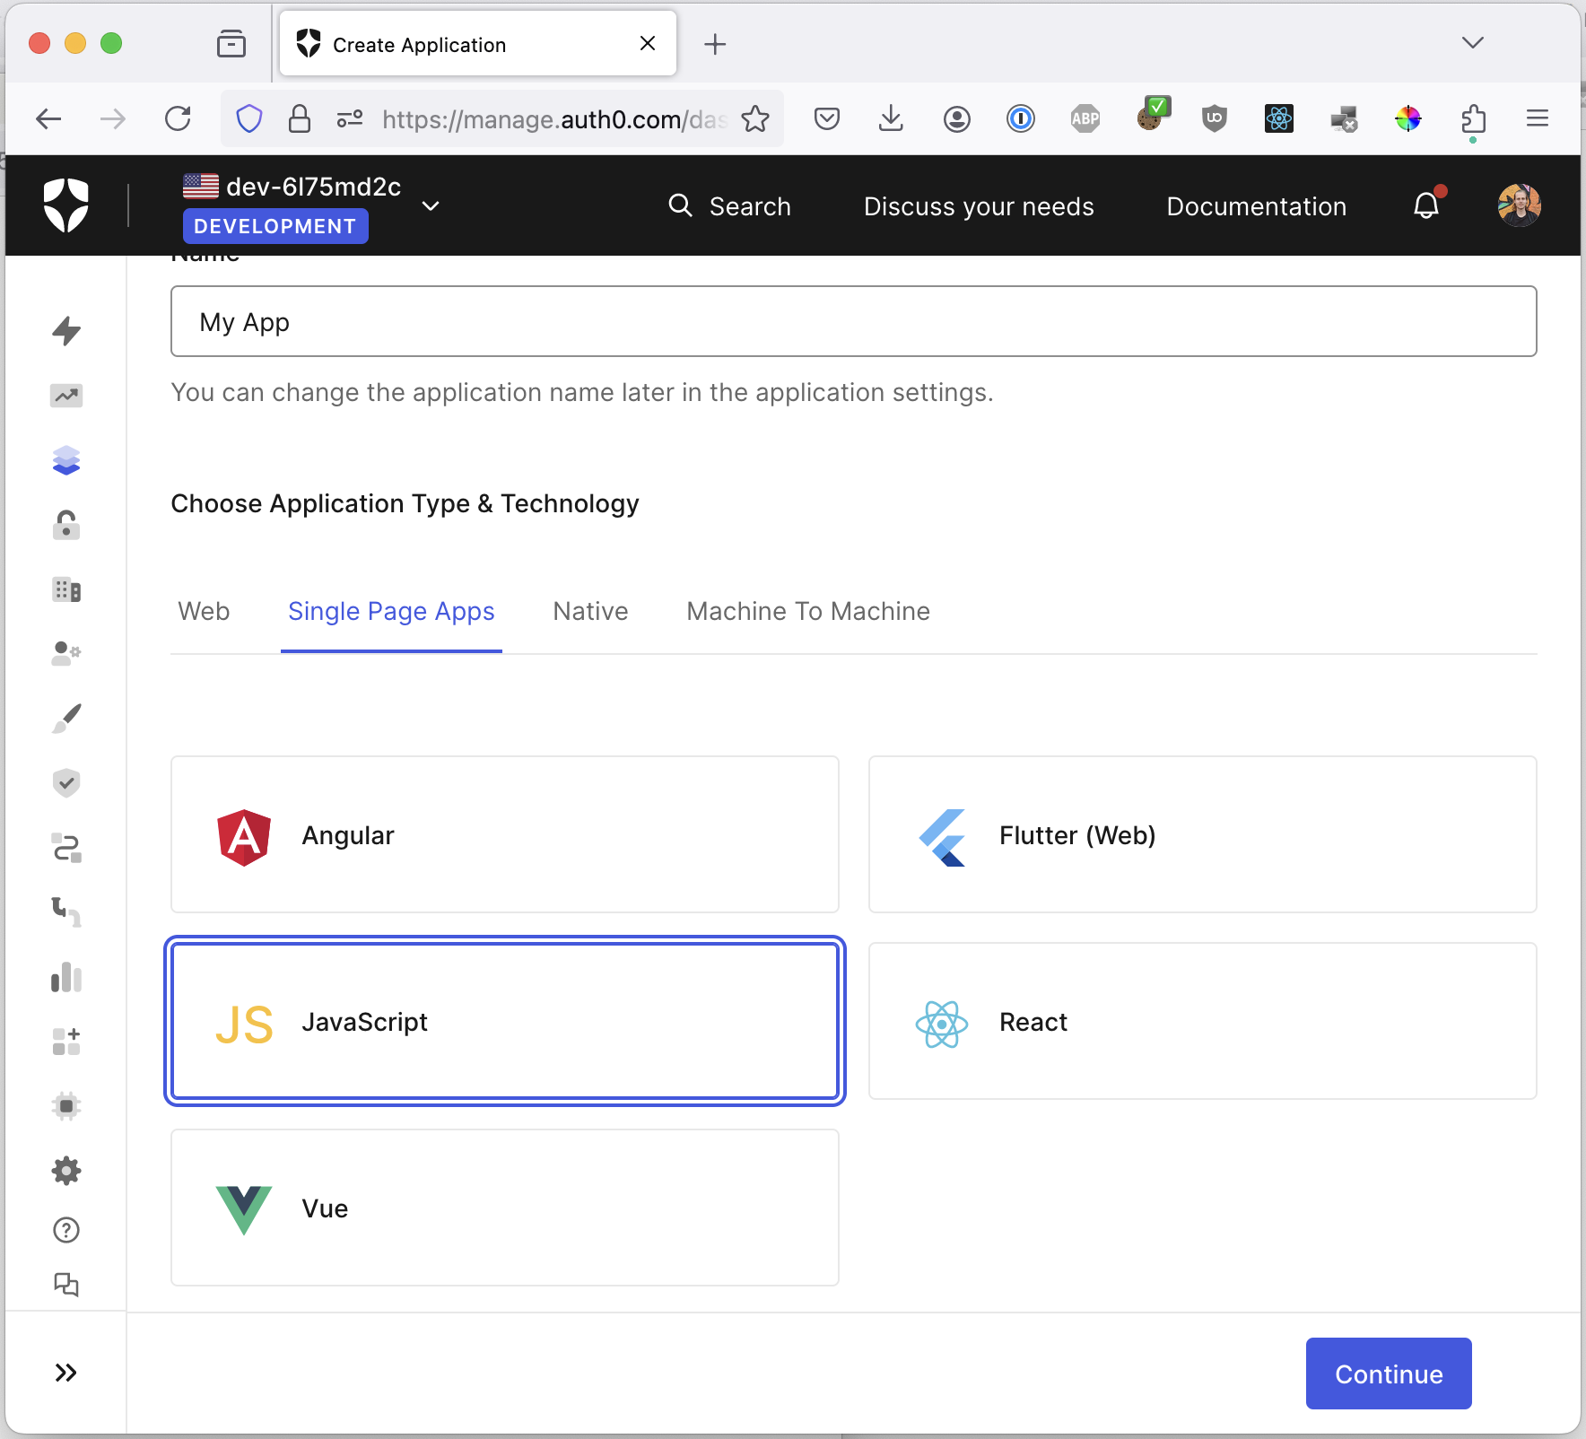Open the Branding paintbrush sidebar icon

[66, 718]
